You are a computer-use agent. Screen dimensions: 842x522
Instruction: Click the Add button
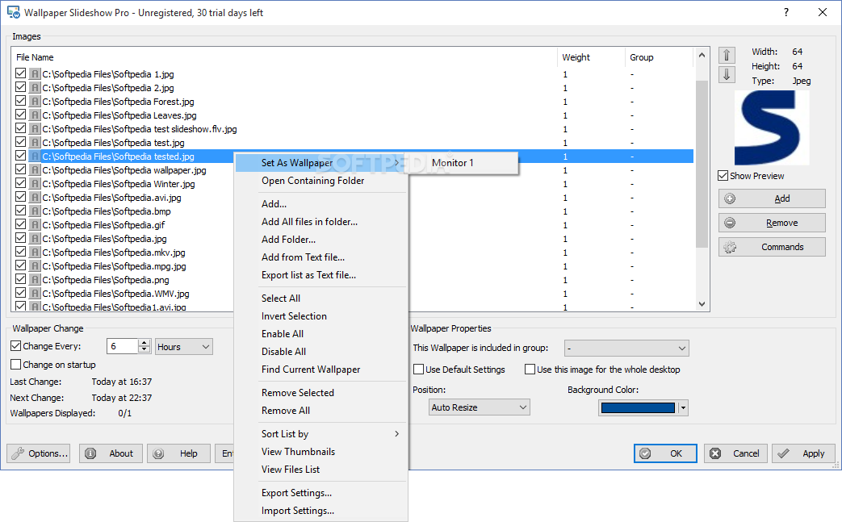coord(772,198)
